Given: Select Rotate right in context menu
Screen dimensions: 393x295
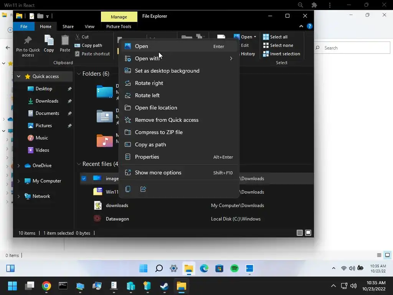Looking at the screenshot, I should coord(179,83).
